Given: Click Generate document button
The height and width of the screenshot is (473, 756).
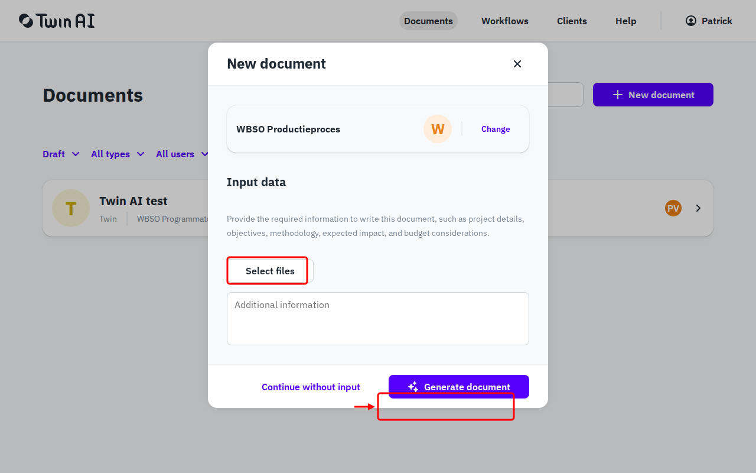Looking at the screenshot, I should 459,387.
